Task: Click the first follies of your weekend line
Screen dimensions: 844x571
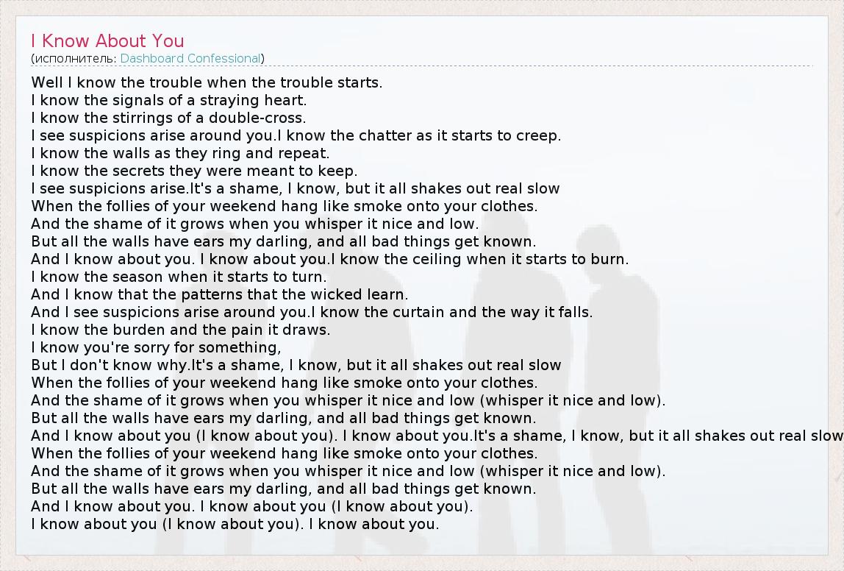Action: pyautogui.click(x=284, y=206)
